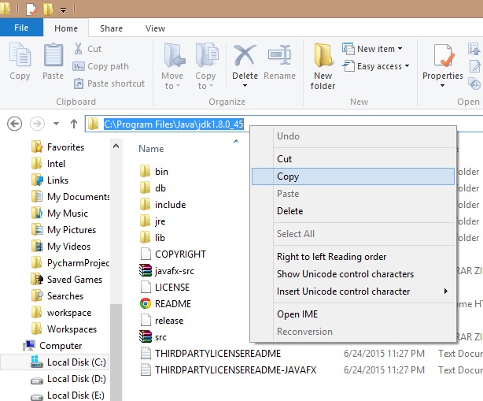Choose Delete in the context menu
This screenshot has height=401, width=483.
353,211
